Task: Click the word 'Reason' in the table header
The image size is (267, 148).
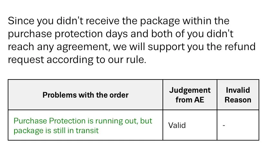Action: 238,100
